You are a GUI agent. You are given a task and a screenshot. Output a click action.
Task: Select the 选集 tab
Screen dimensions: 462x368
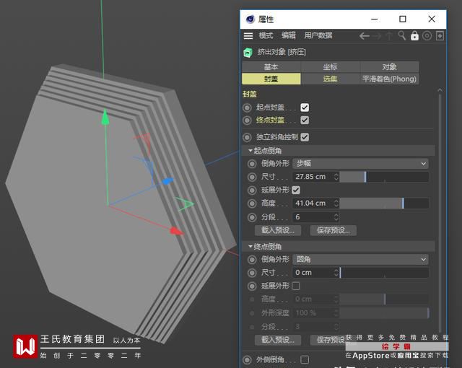(331, 79)
